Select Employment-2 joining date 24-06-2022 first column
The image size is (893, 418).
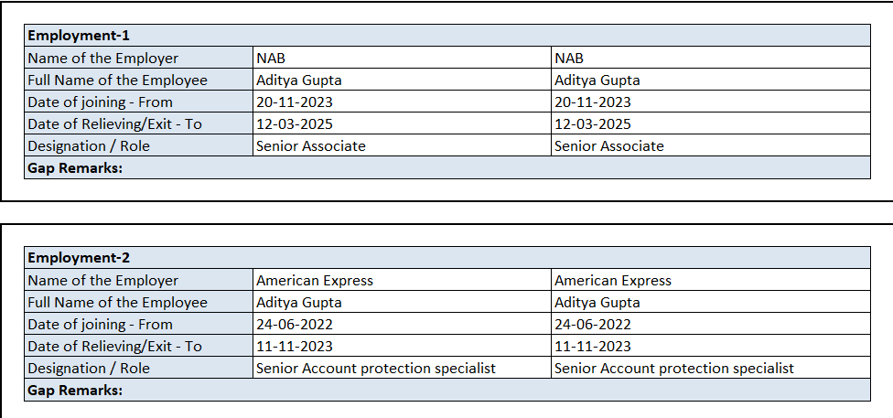[402, 324]
